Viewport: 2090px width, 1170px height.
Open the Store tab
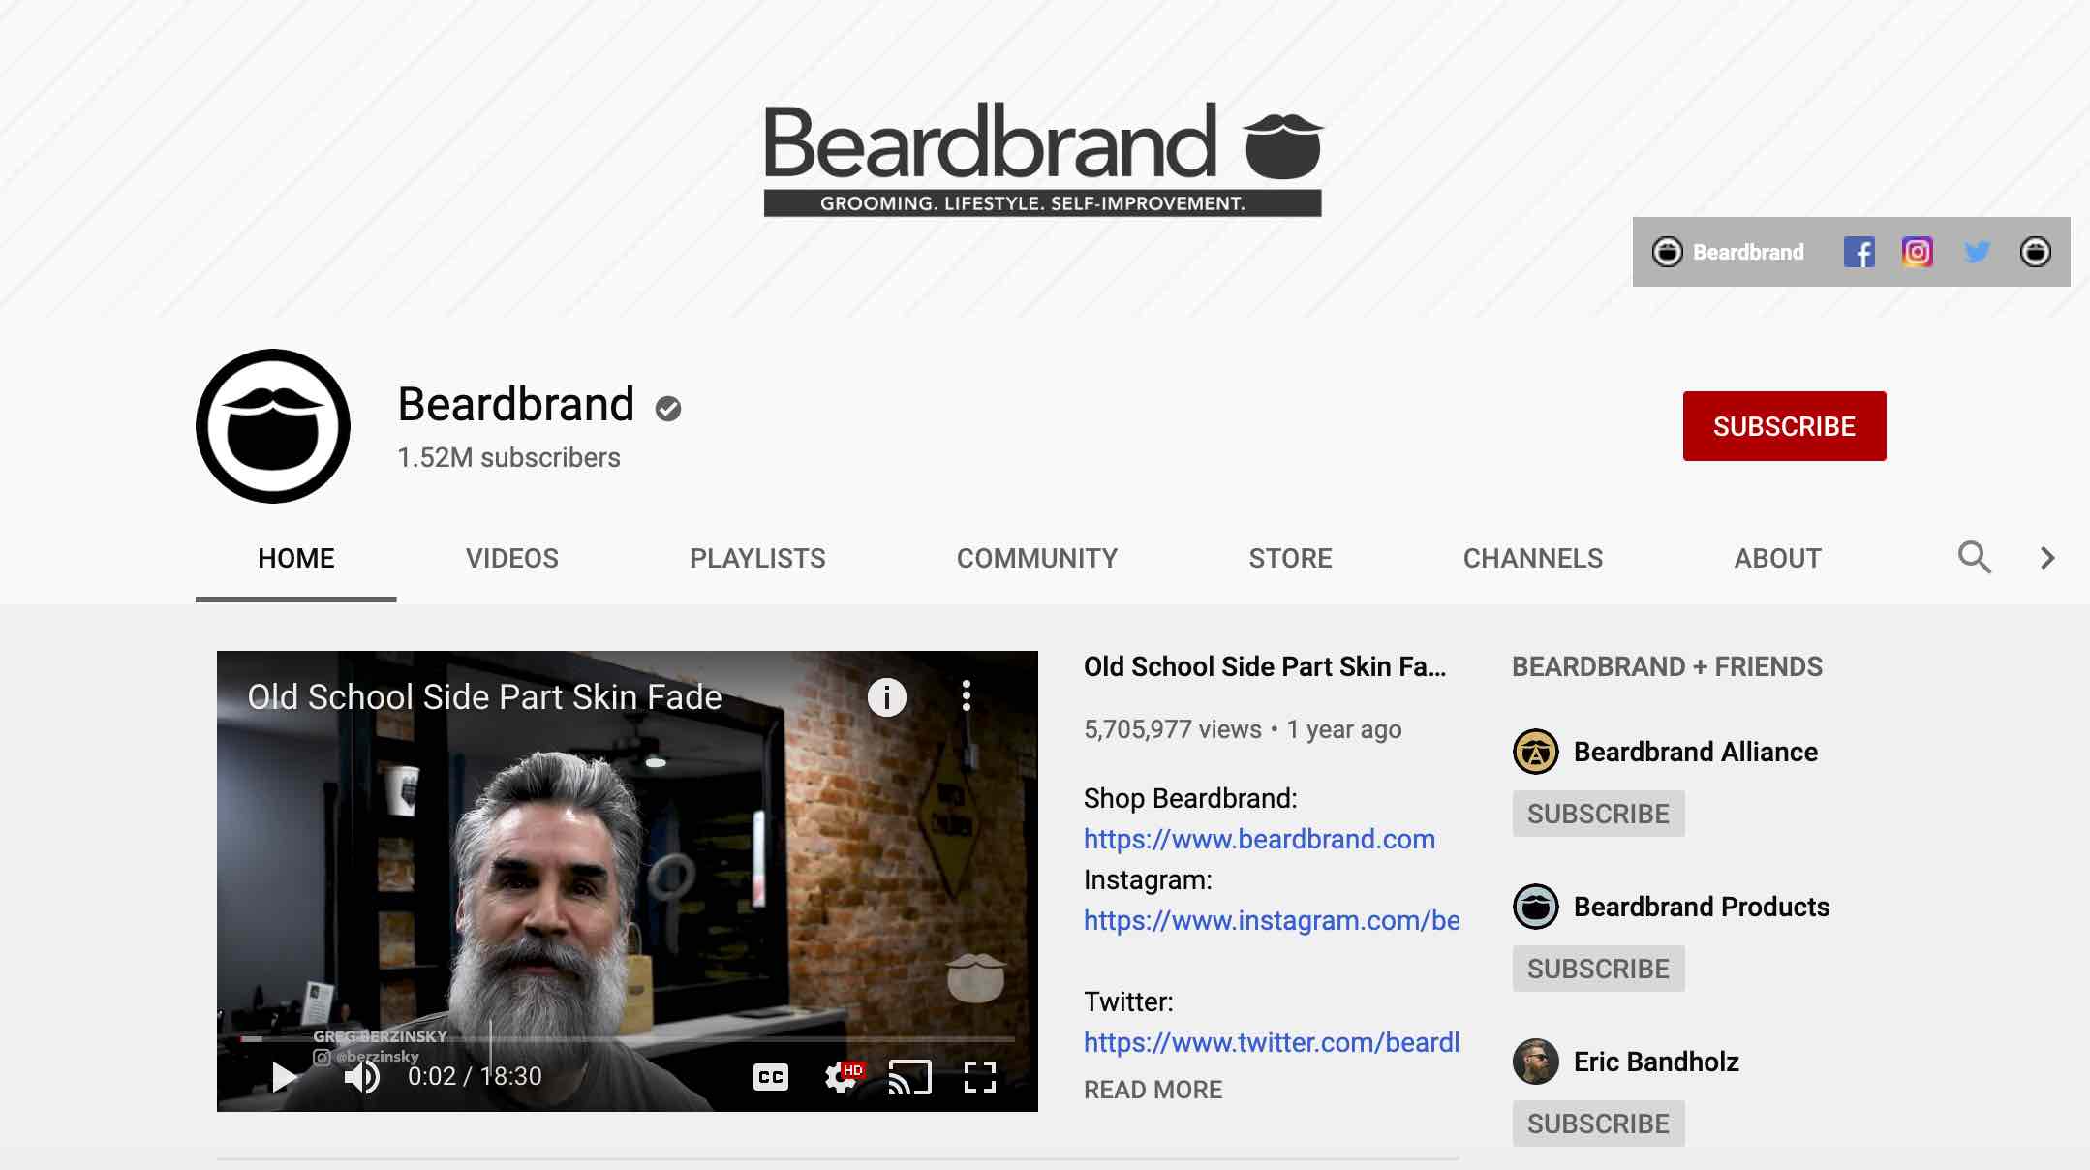pos(1290,558)
